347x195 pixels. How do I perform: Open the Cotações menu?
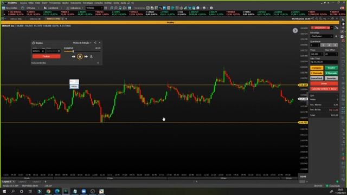99,3
